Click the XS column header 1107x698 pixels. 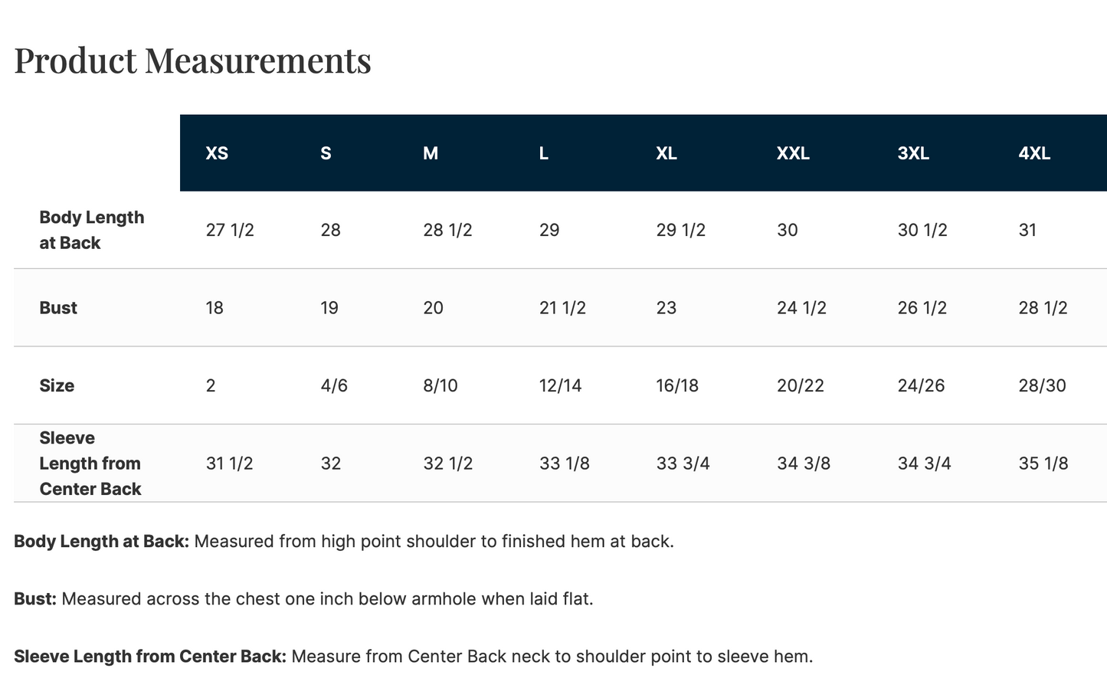pos(217,153)
